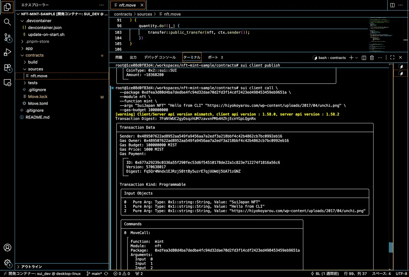Open Explorer panel more actions menu
This screenshot has height=277, width=409.
101,5
